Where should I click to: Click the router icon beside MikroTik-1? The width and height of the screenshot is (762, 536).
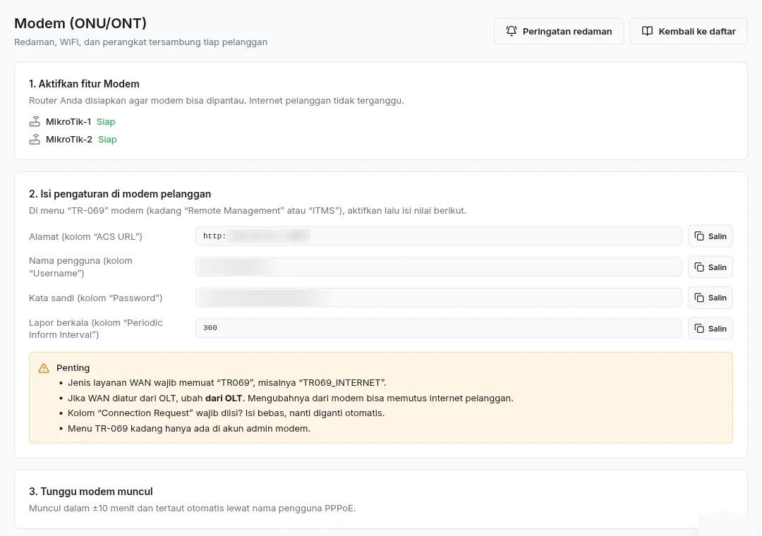tap(35, 121)
